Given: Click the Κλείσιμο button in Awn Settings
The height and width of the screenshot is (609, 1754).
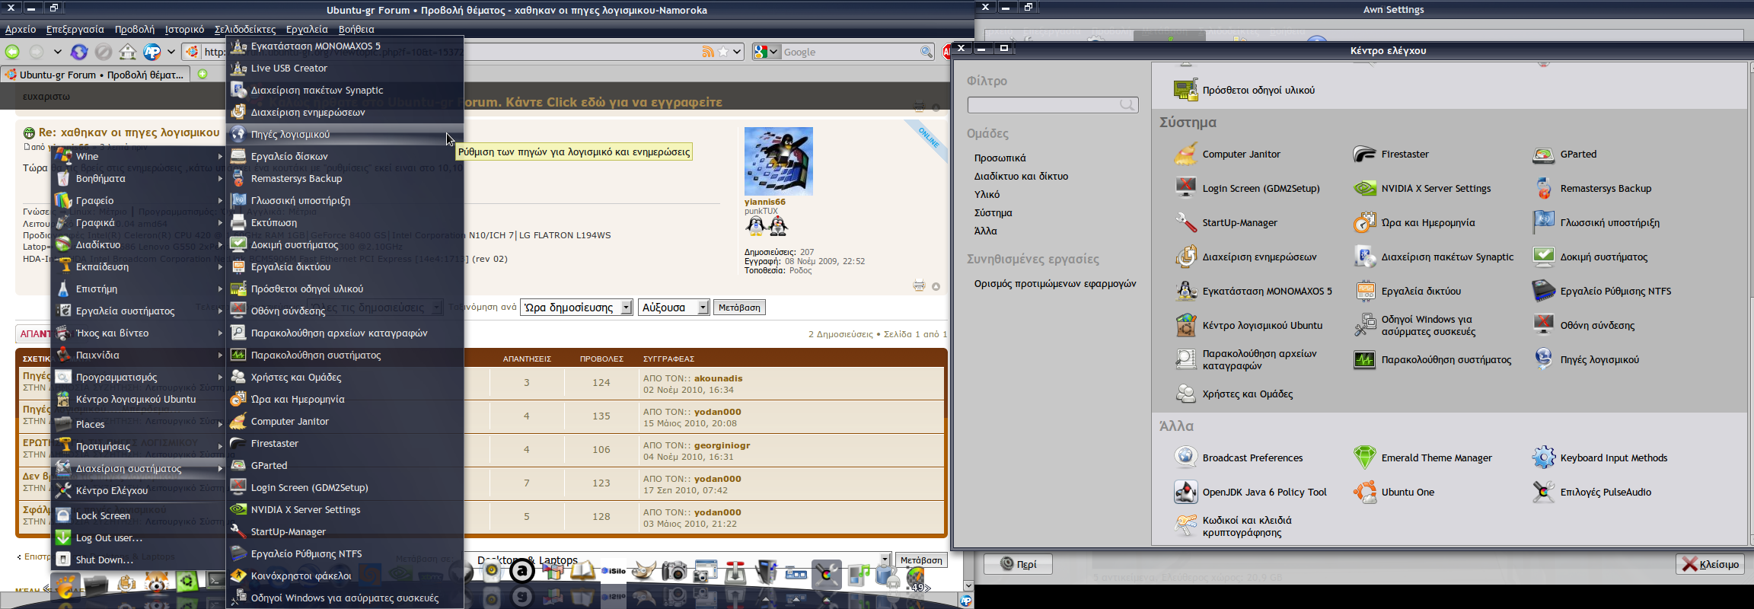Looking at the screenshot, I should pos(1711,564).
